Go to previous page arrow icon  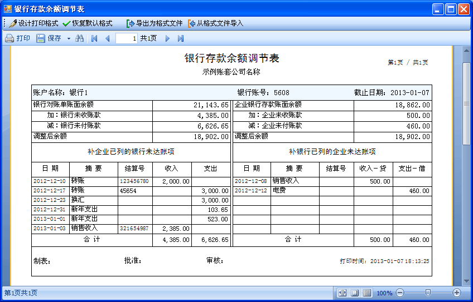108,38
